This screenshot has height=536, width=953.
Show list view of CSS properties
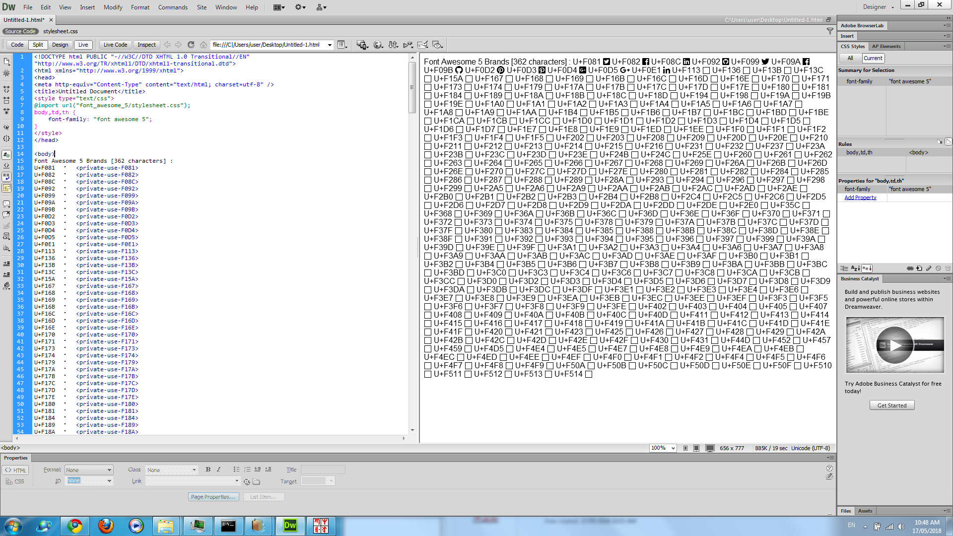(x=855, y=268)
